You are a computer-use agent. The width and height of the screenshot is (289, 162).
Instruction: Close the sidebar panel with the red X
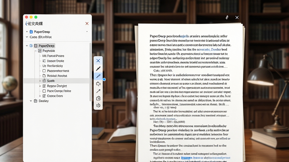(x=87, y=24)
